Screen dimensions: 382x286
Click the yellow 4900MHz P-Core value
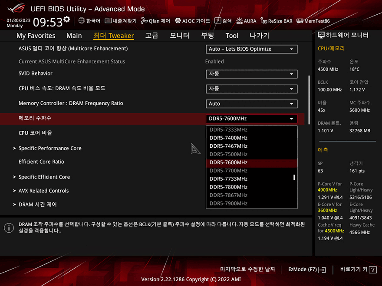[327, 190]
